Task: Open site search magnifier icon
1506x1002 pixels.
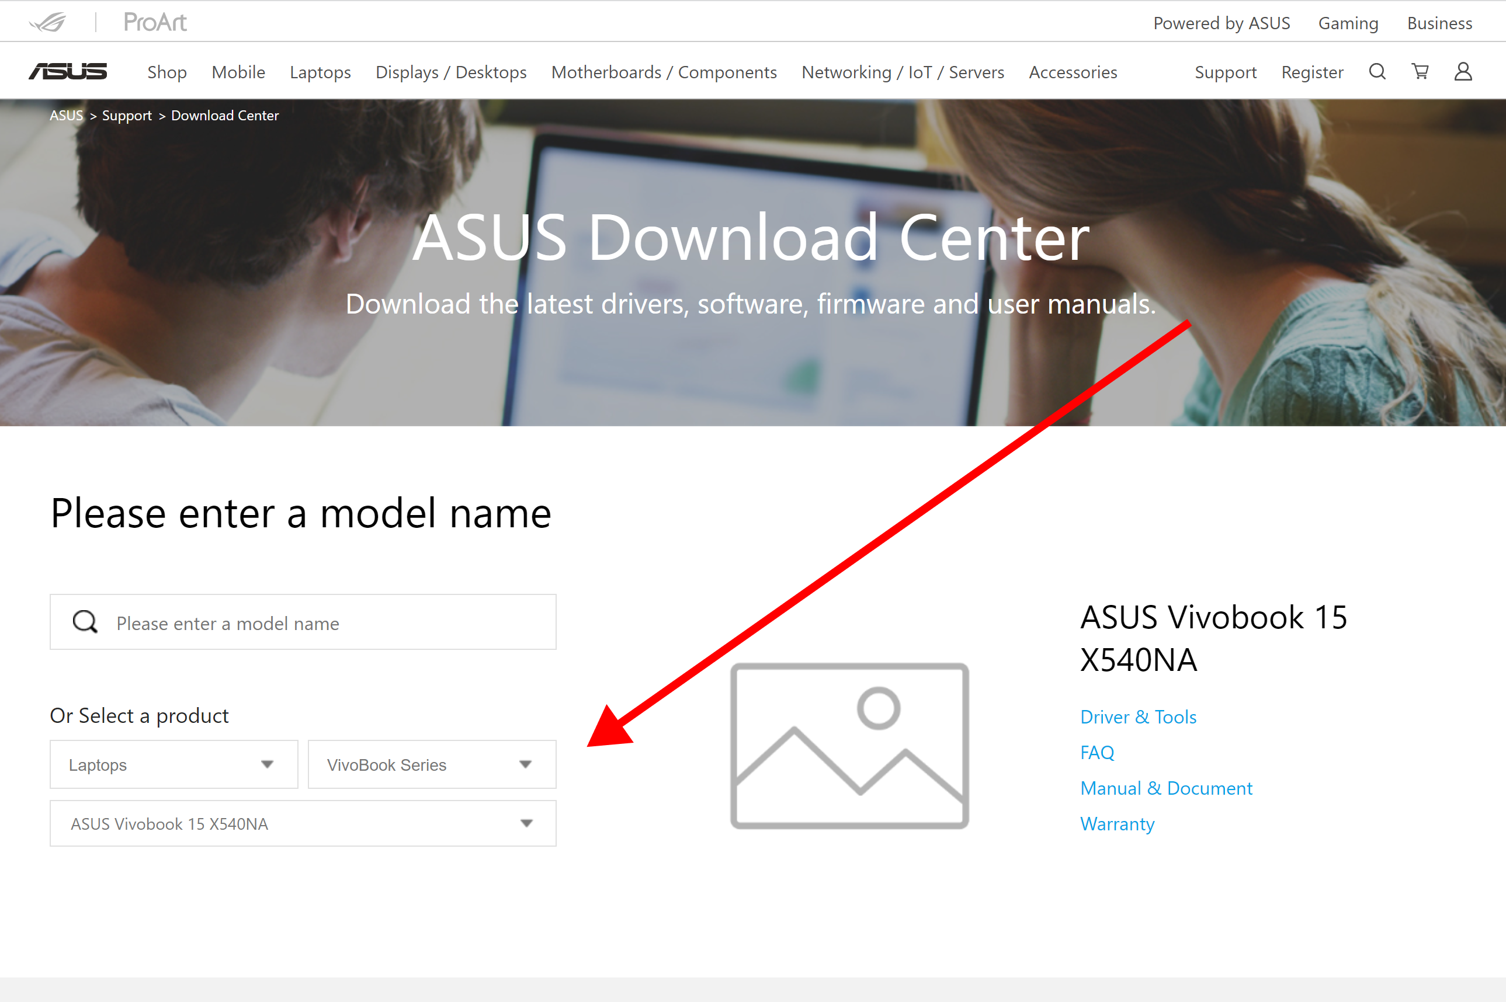Action: [x=1377, y=72]
